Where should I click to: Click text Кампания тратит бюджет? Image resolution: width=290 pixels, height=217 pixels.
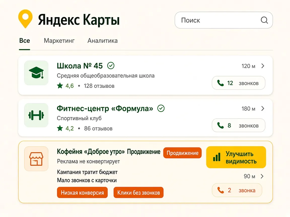[87, 172]
